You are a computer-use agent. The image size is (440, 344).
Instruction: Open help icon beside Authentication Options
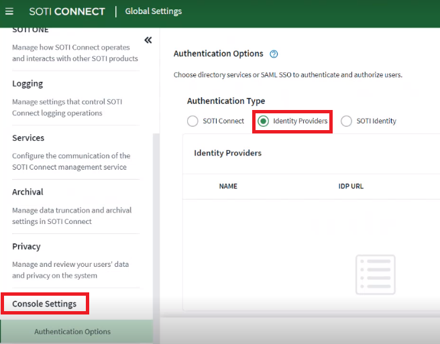click(x=274, y=54)
